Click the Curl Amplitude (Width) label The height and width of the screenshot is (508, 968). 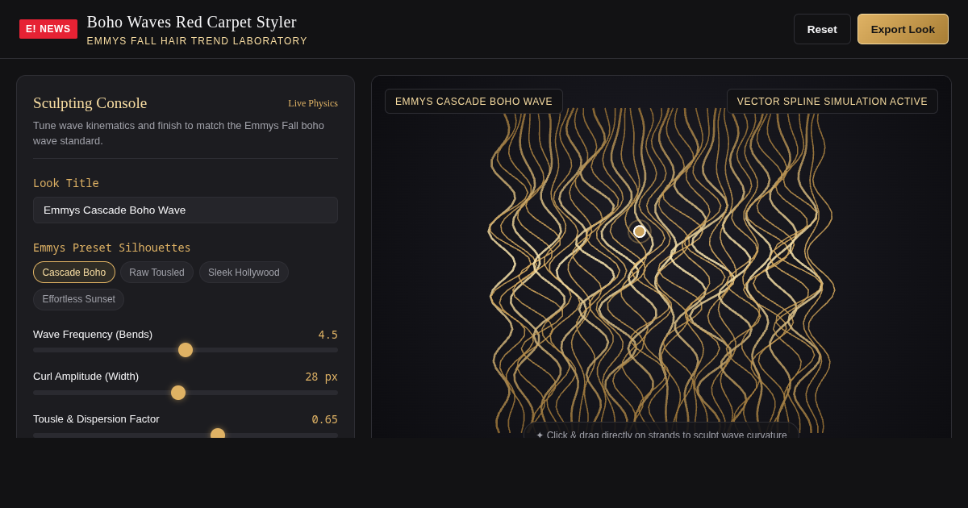(x=86, y=377)
